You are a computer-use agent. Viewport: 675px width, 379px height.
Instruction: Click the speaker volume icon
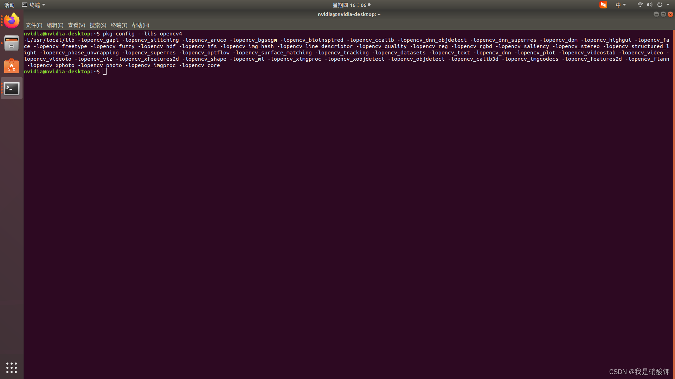click(x=649, y=5)
